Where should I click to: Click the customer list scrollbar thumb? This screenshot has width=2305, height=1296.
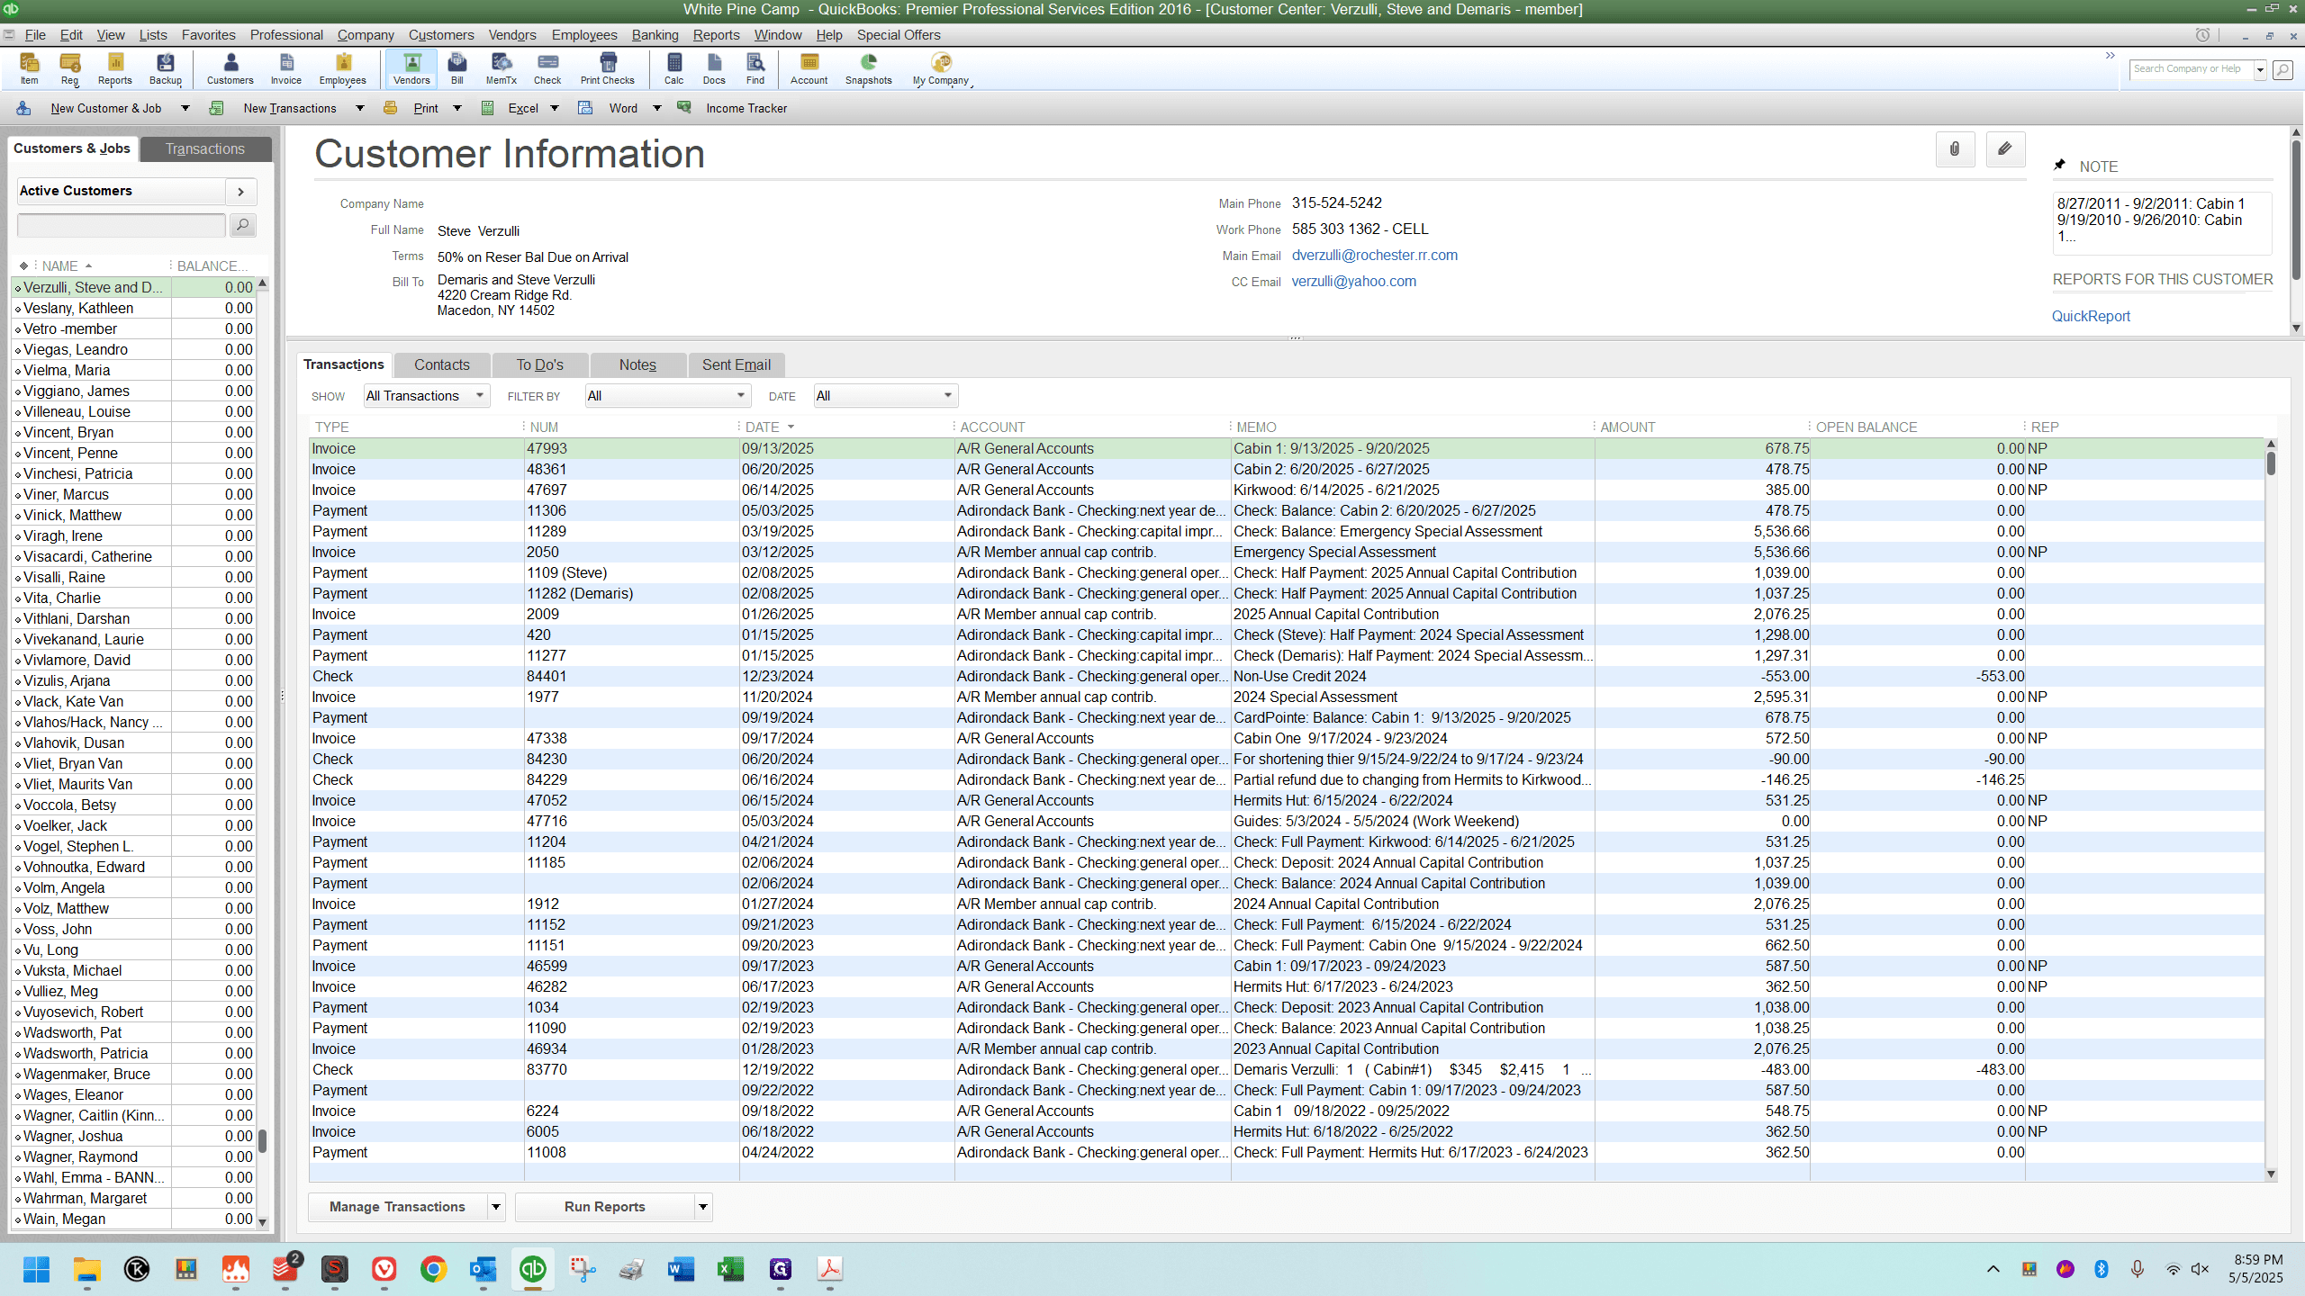tap(262, 1141)
